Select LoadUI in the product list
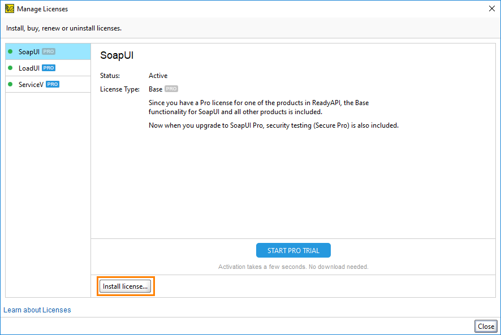This screenshot has width=501, height=335. 48,68
